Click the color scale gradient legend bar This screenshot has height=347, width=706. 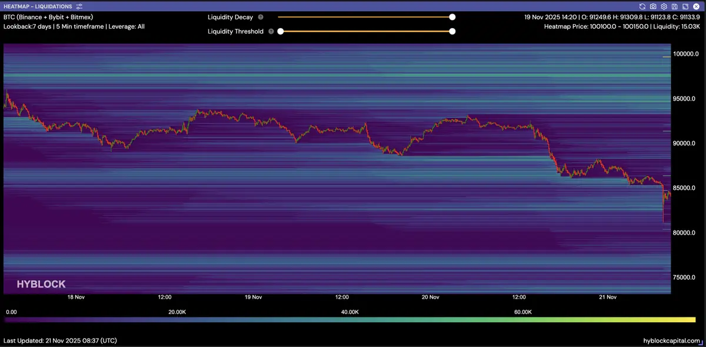tap(349, 320)
